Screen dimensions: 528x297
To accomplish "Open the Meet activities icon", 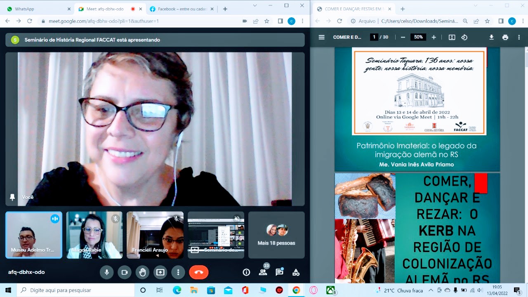I will coord(296,272).
